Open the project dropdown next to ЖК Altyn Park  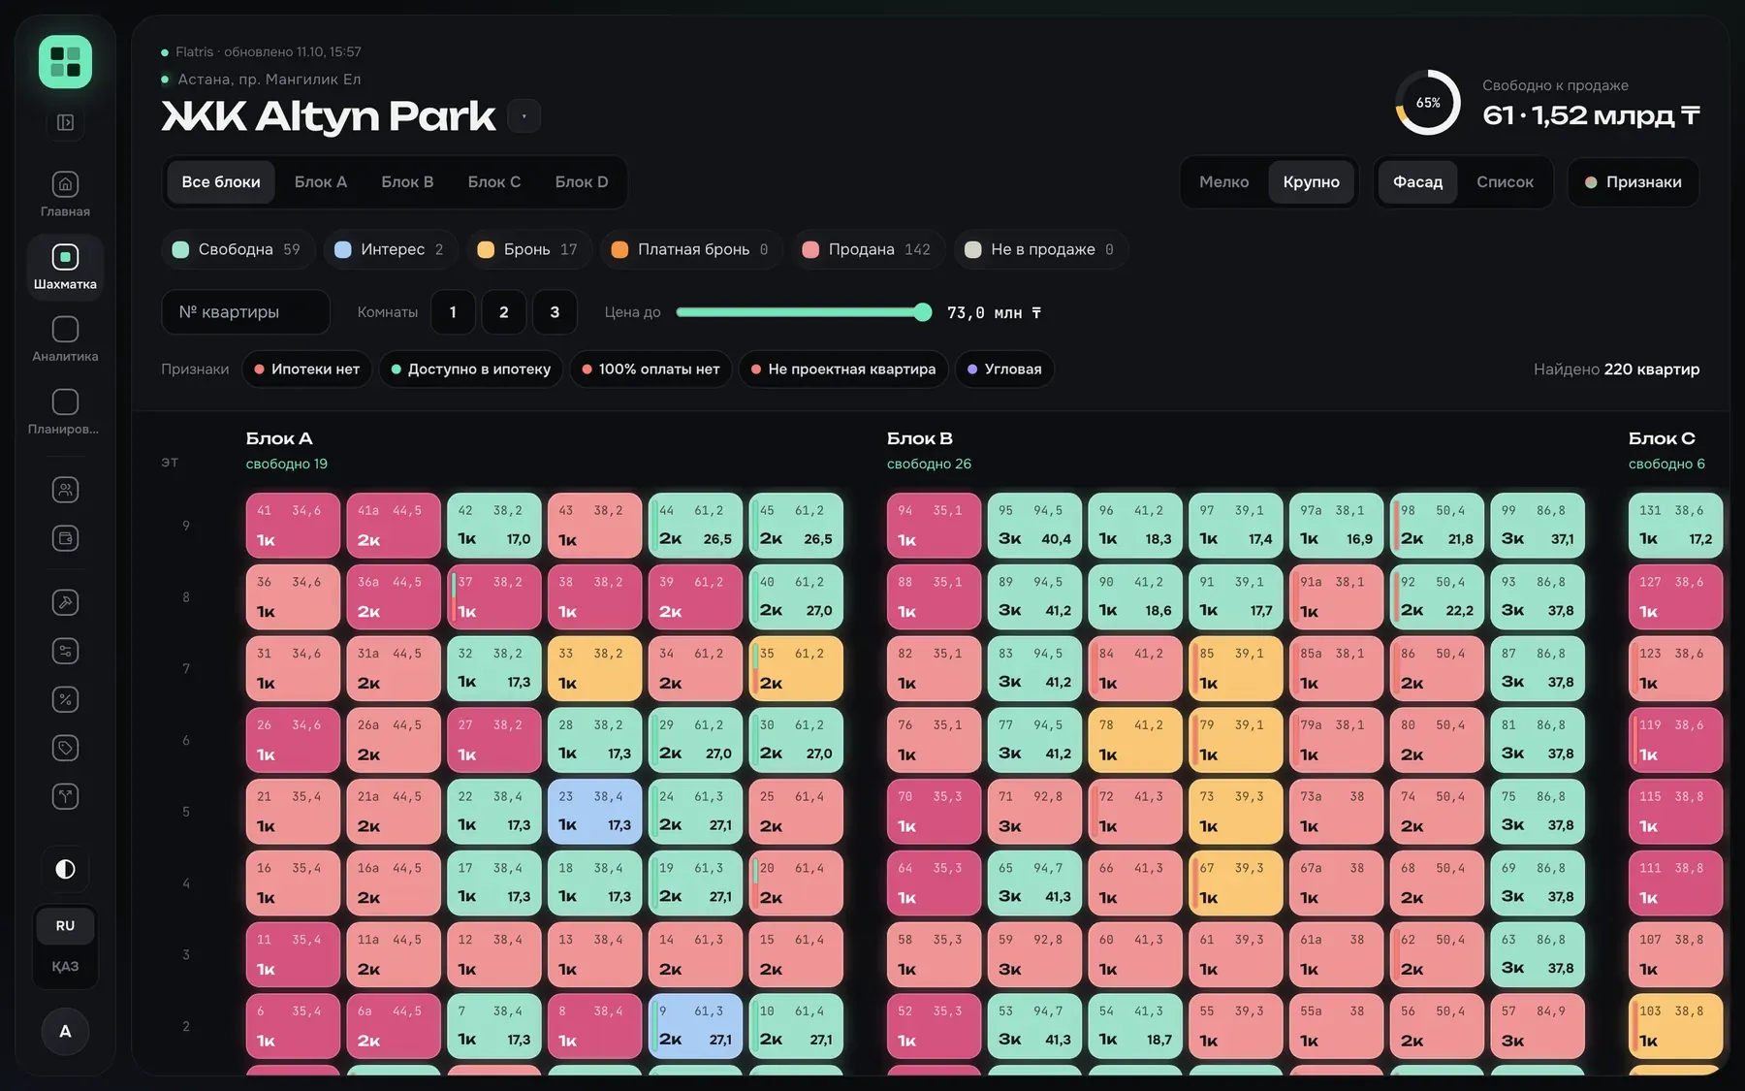click(x=523, y=116)
